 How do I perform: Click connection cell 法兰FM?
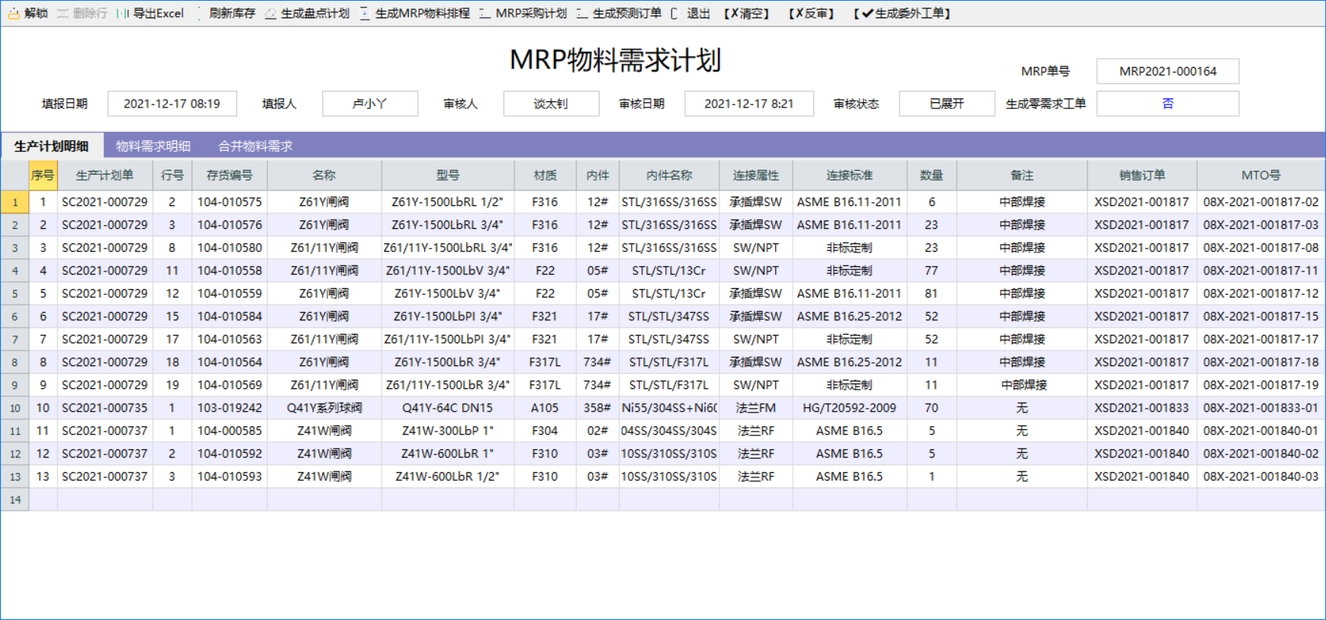(x=756, y=408)
